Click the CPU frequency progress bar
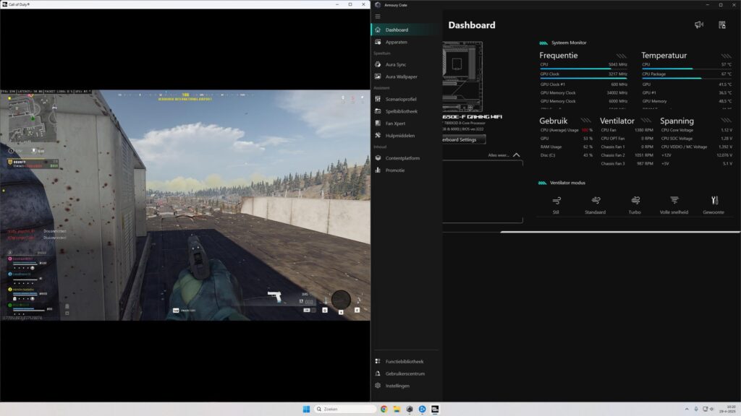The image size is (741, 416). (584, 69)
